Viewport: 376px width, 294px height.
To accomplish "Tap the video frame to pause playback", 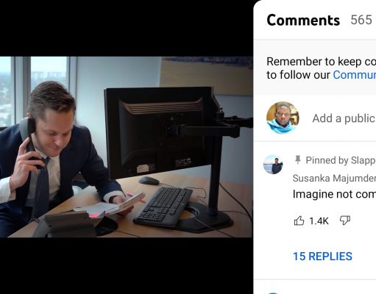I will 127,147.
